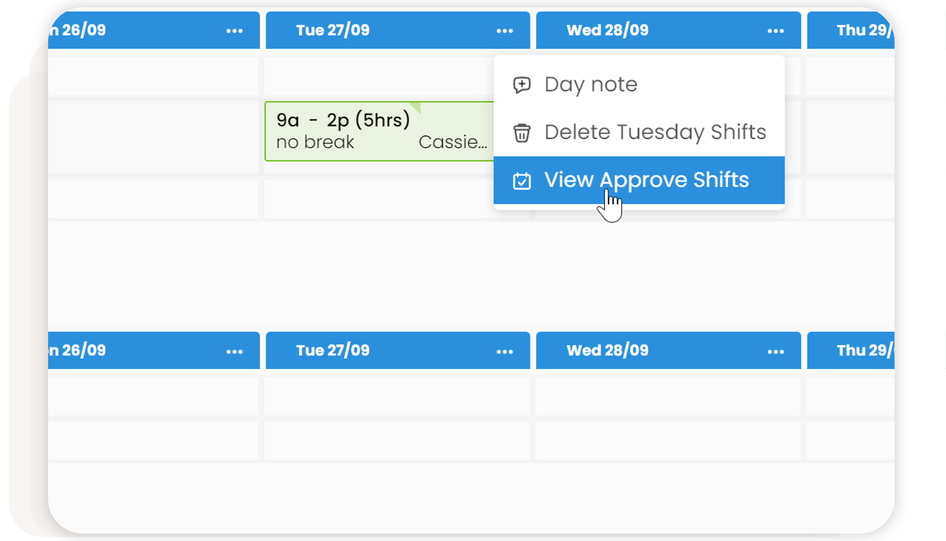
Task: Open the bottom Tue 27/09 three-dot menu
Action: coord(505,352)
